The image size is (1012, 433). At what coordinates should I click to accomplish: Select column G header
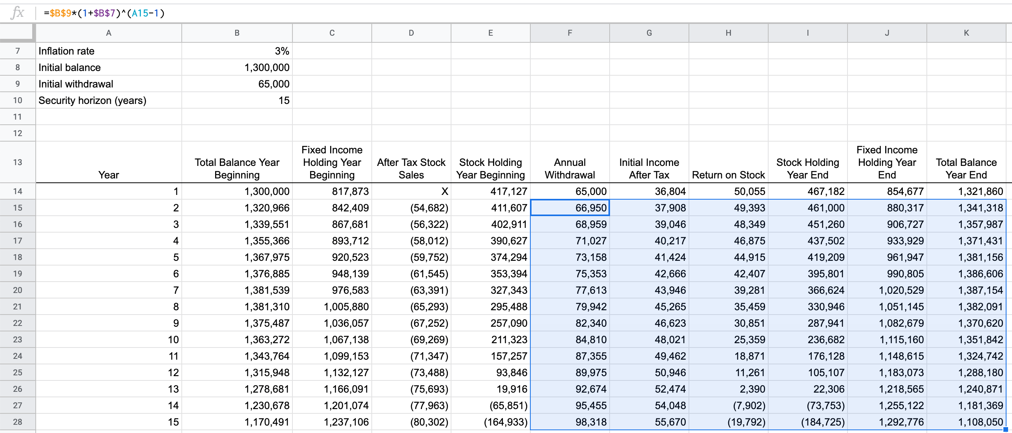649,33
